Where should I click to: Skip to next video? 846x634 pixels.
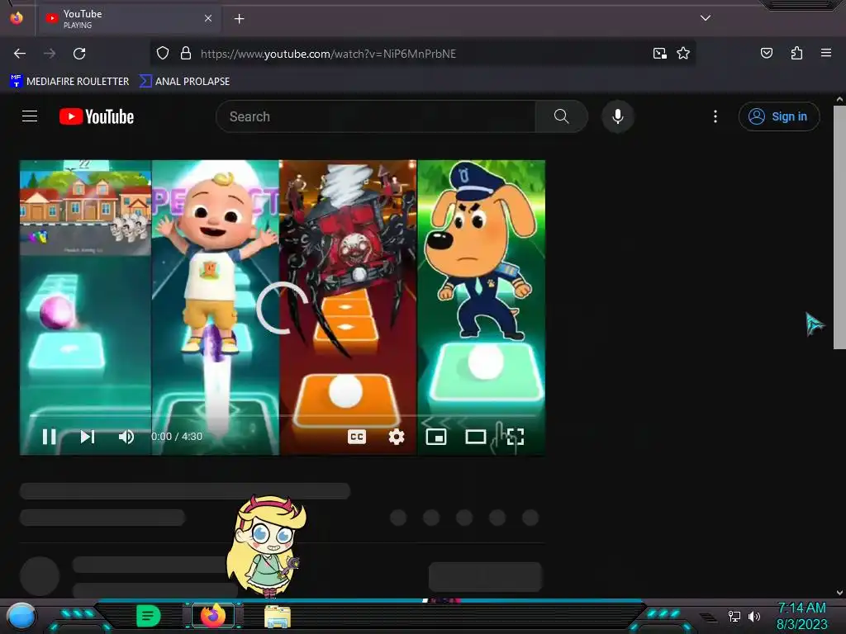(88, 437)
